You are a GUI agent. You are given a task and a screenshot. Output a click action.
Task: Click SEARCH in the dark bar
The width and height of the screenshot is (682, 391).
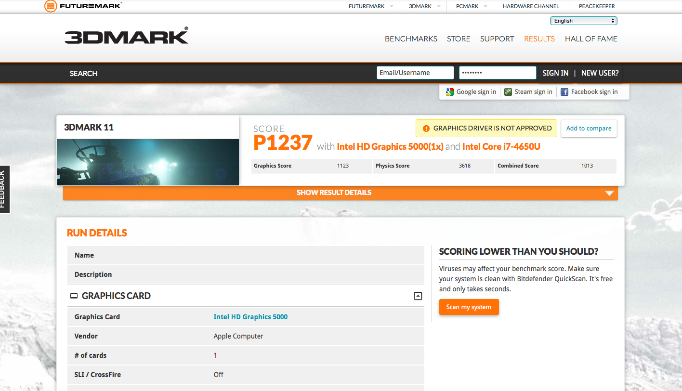coord(83,73)
